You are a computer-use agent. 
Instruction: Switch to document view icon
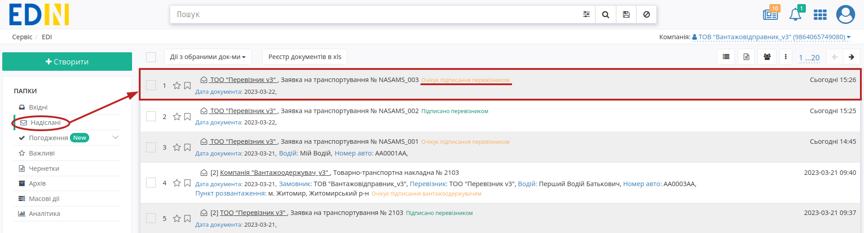746,57
